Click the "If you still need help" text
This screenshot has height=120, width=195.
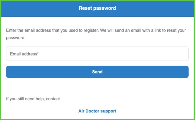[33, 99]
